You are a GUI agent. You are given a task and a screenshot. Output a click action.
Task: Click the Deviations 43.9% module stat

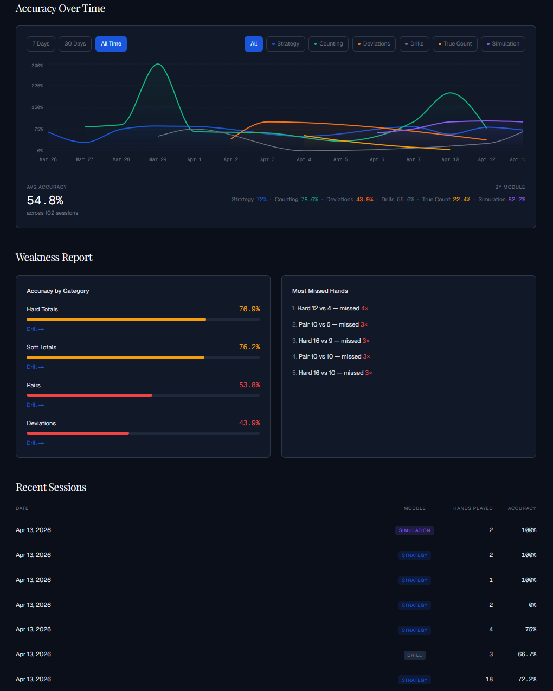pos(350,200)
